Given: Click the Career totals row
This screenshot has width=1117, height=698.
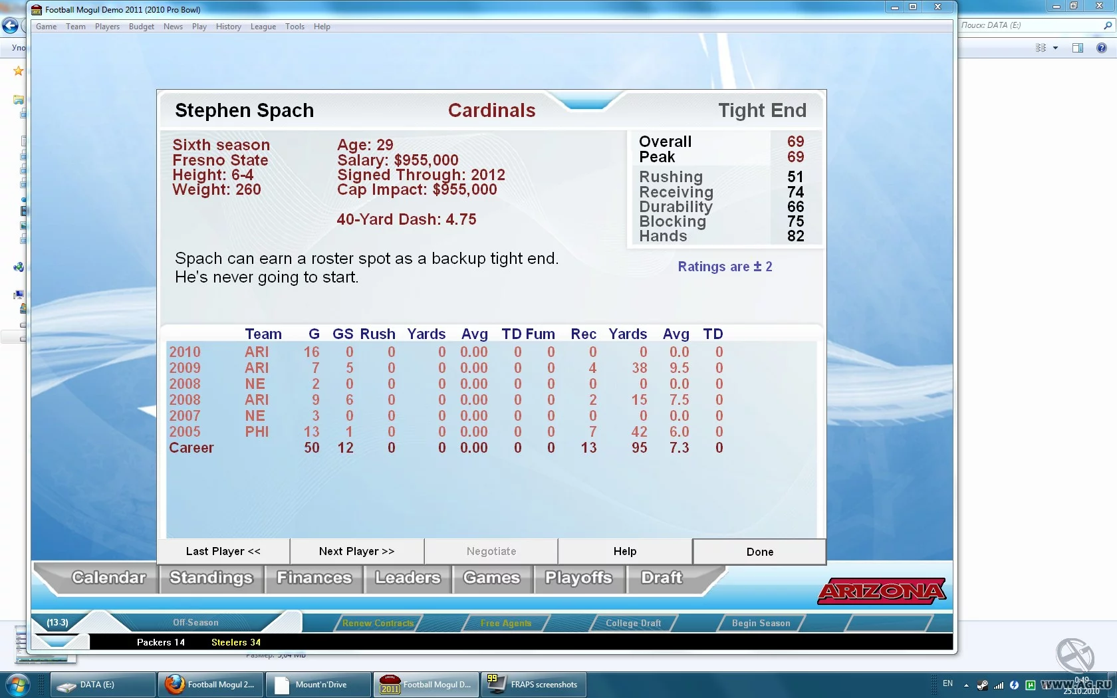Looking at the screenshot, I should (x=445, y=447).
